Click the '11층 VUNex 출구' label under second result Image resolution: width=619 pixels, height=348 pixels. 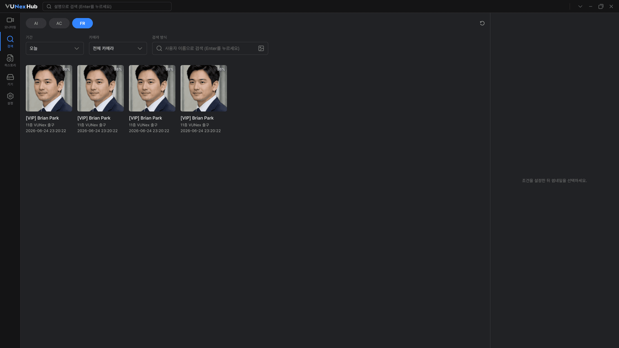92,125
